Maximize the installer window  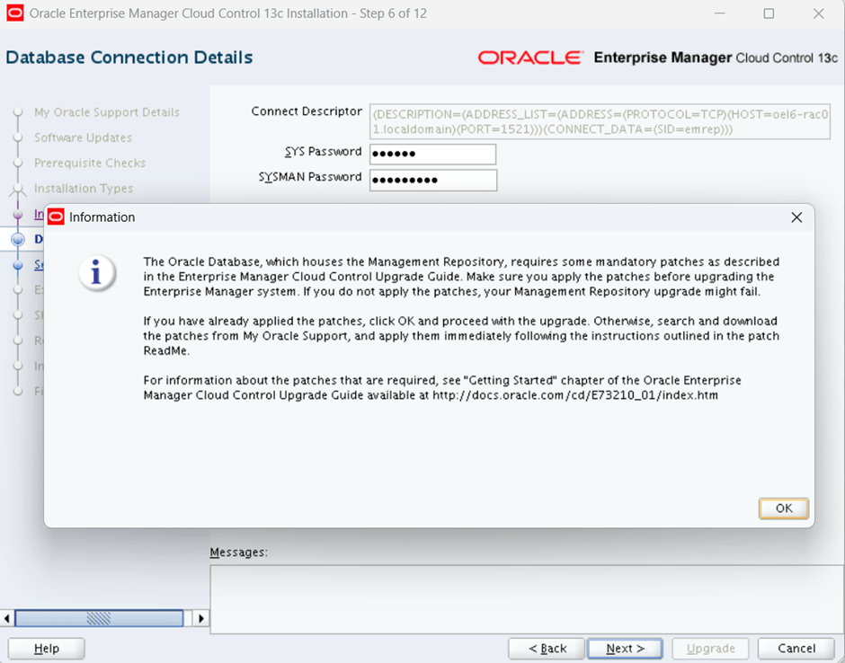point(768,13)
